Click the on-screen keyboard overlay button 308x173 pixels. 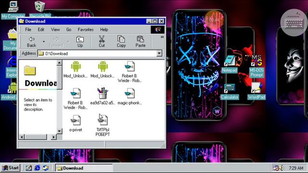pyautogui.click(x=294, y=23)
